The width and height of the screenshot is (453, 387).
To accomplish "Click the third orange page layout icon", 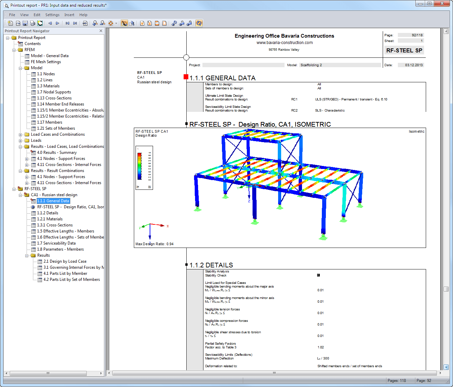I will (157, 23).
